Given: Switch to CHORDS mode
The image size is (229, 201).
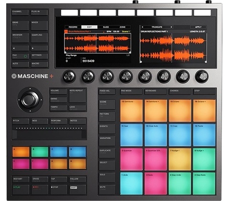Looking at the screenshot, I should pyautogui.click(x=180, y=92).
